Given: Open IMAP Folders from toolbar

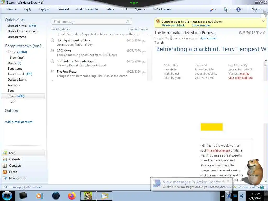Looking at the screenshot, I should pos(162,9).
